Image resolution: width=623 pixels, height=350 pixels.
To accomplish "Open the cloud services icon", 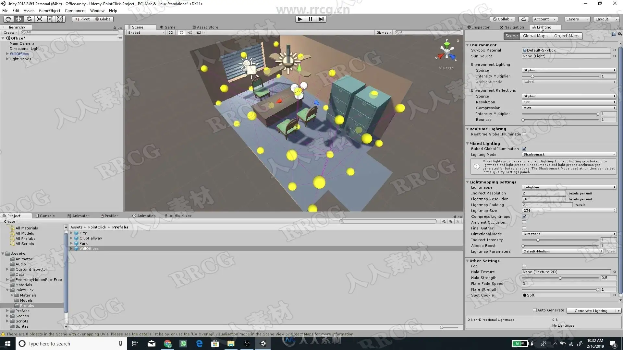I will [x=523, y=19].
